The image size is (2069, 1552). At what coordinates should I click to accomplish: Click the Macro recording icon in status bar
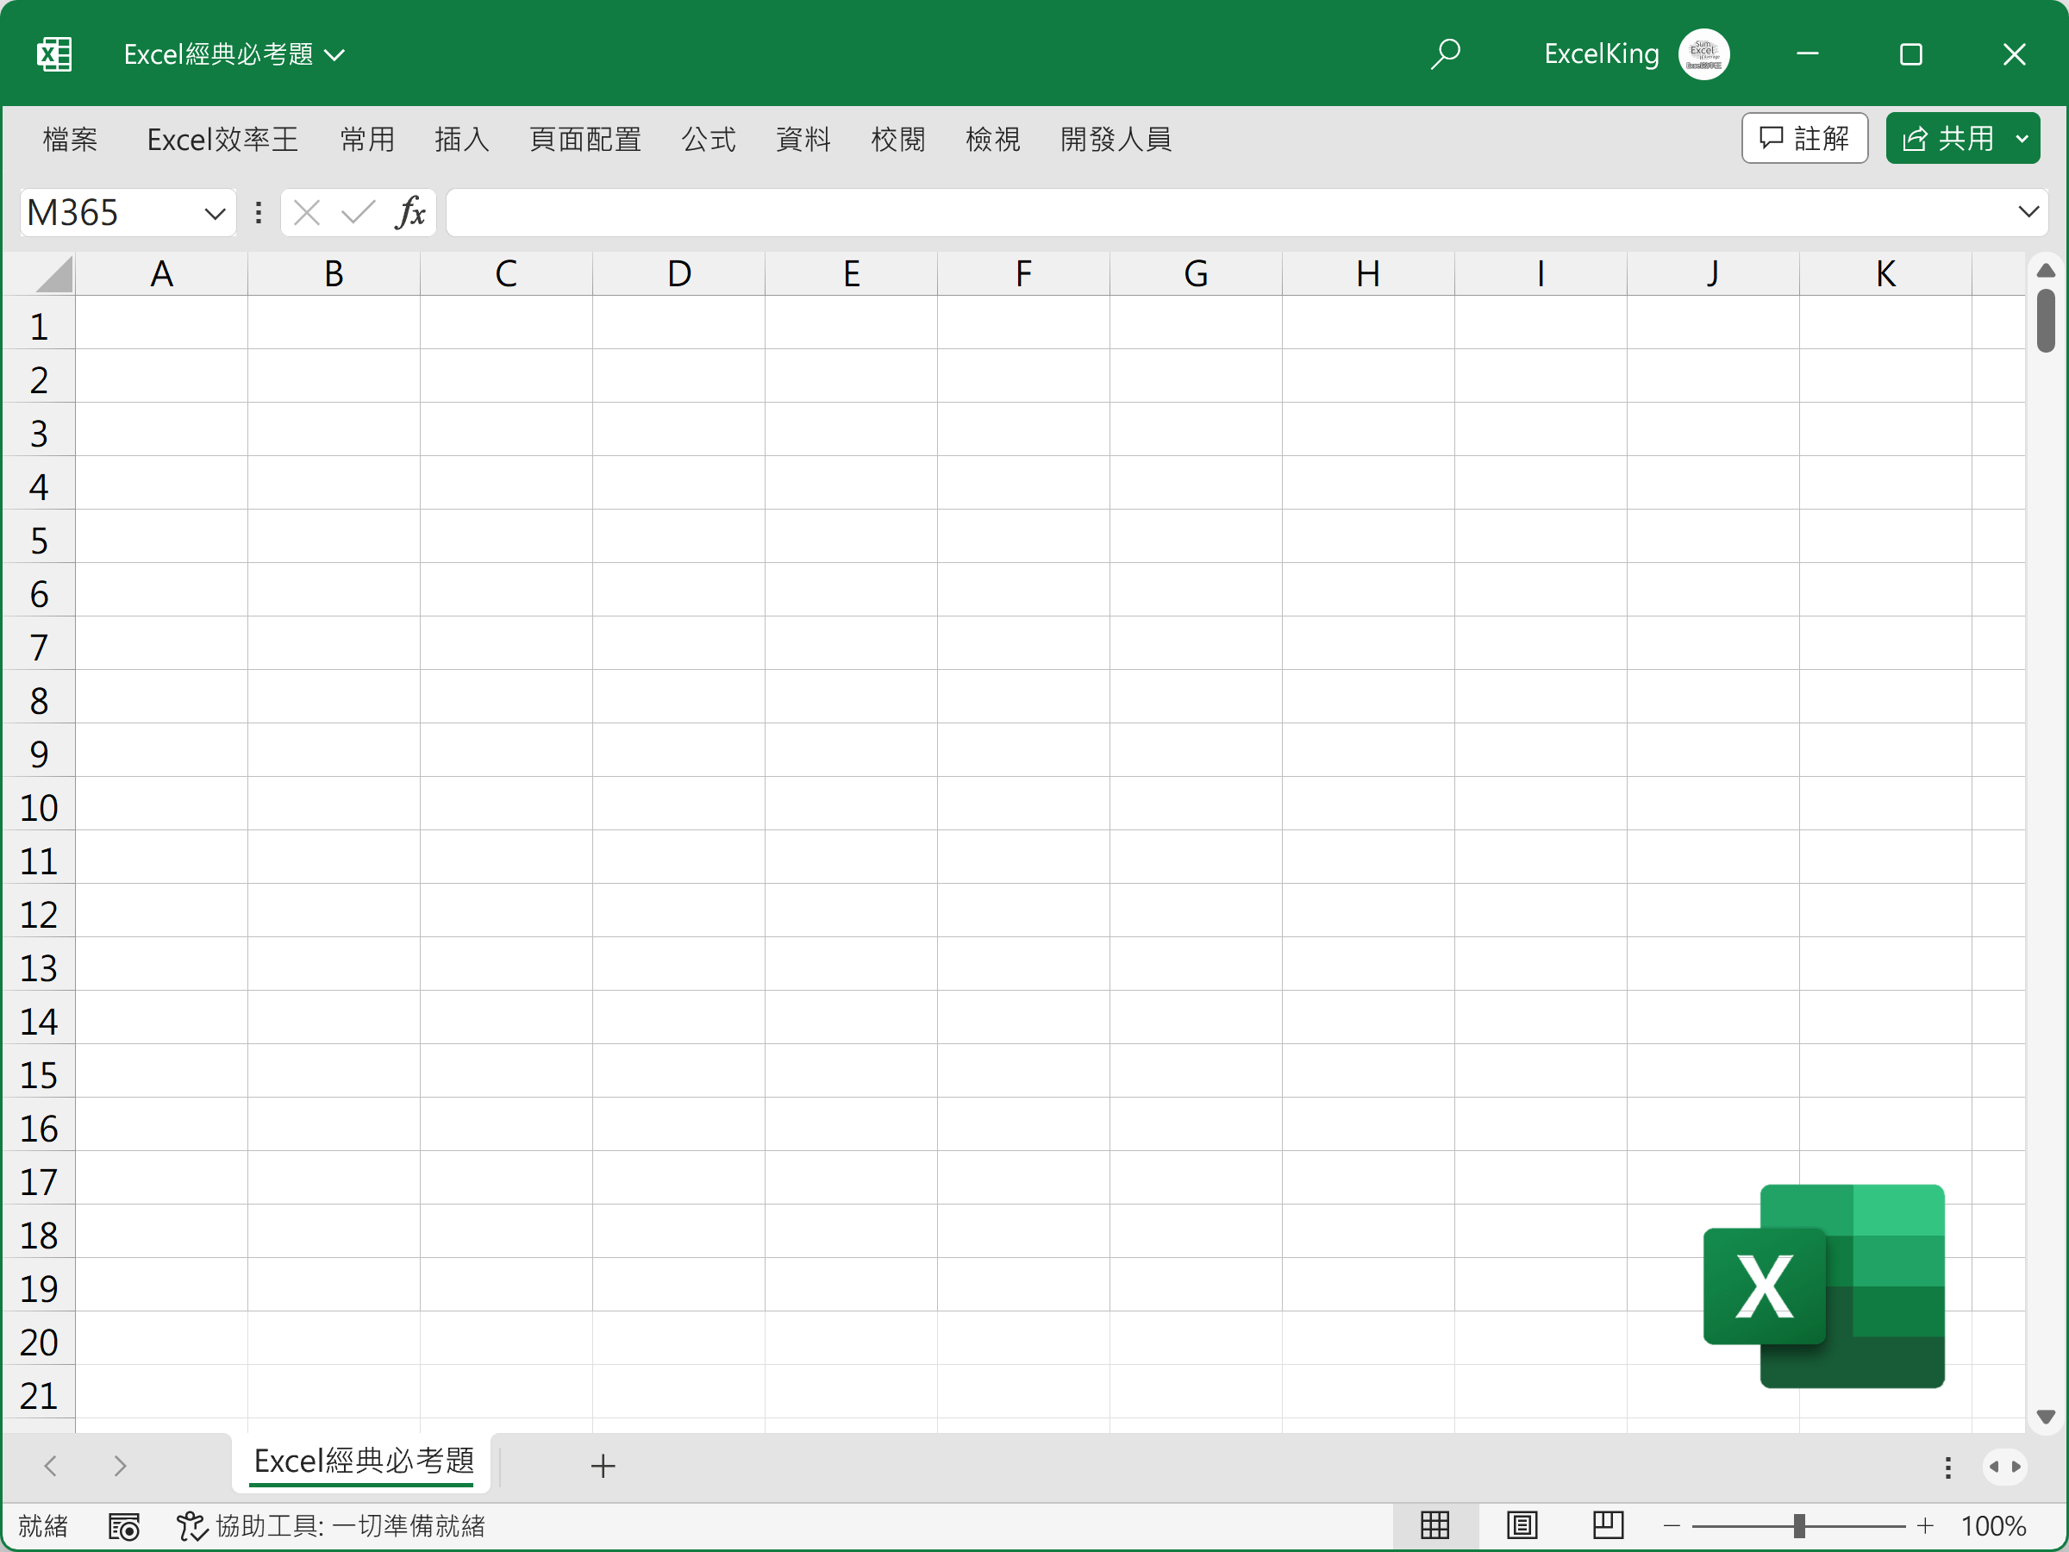(x=123, y=1526)
